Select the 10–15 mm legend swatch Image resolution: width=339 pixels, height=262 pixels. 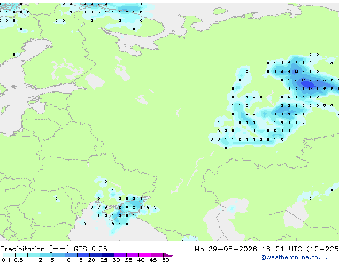click(71, 255)
